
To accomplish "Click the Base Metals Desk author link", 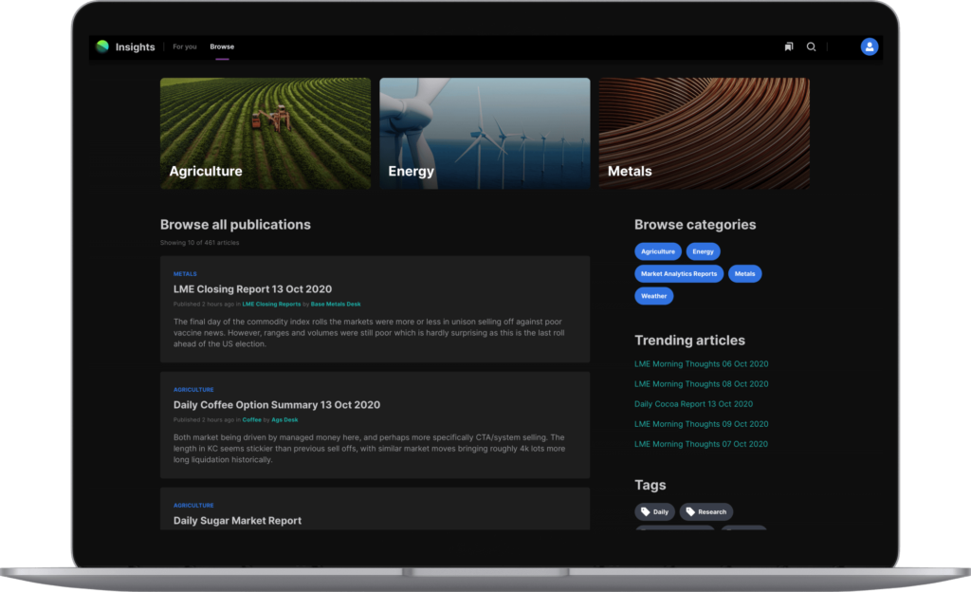I will pyautogui.click(x=336, y=305).
